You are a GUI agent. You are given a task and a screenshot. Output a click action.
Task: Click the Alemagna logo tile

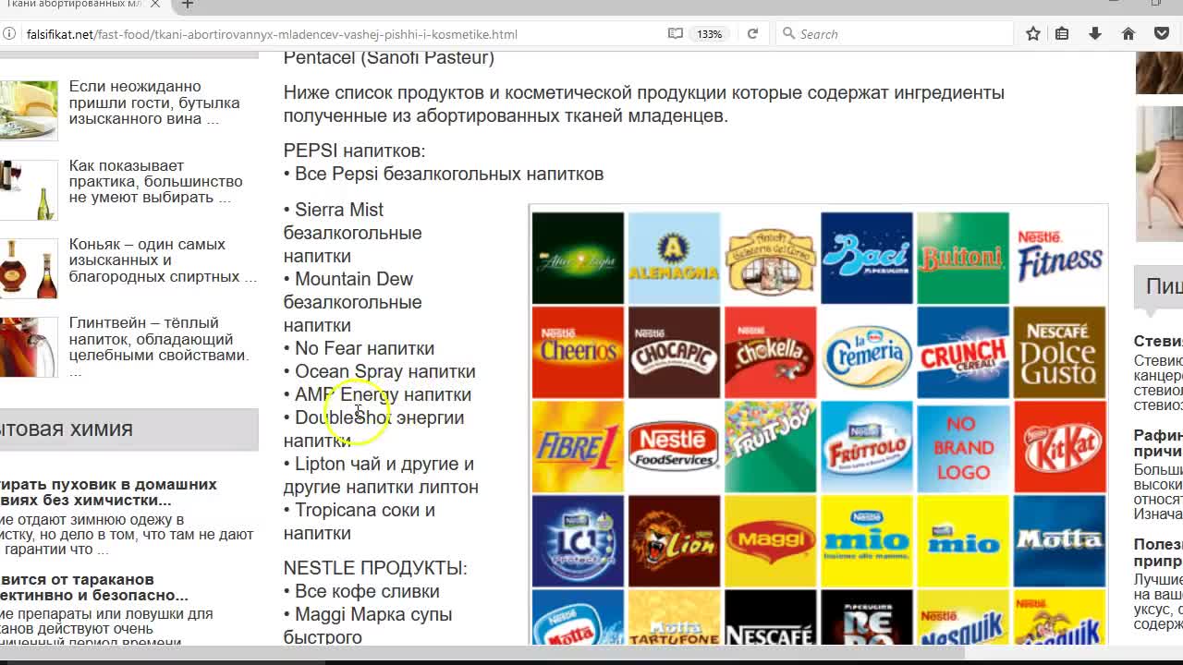pyautogui.click(x=675, y=258)
